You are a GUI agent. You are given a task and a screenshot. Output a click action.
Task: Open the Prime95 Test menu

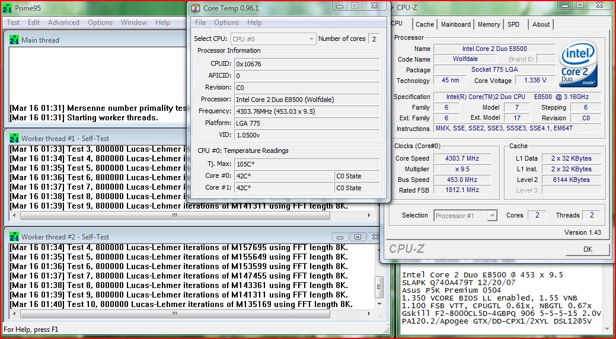point(13,23)
